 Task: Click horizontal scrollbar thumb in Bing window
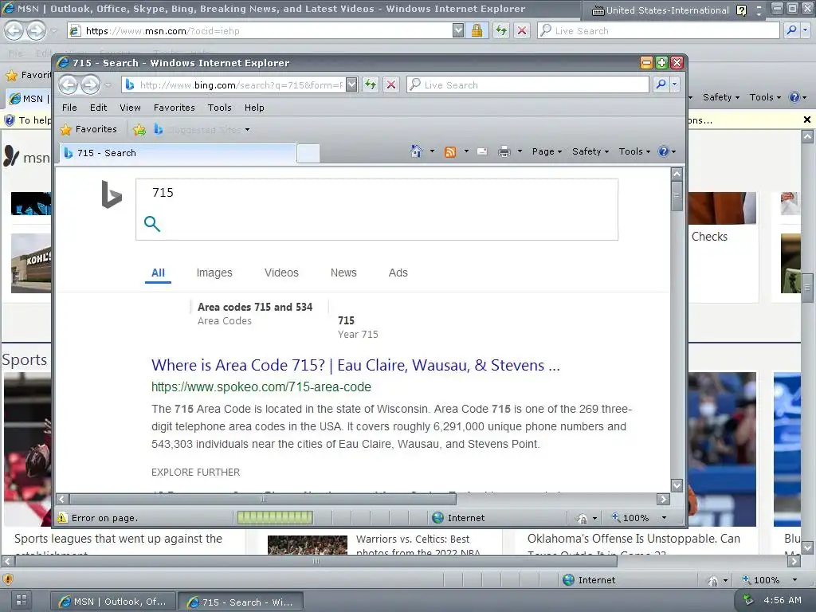point(263,499)
